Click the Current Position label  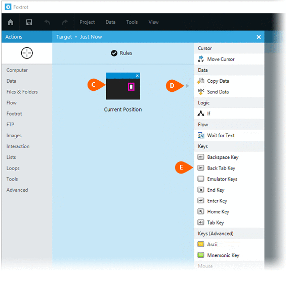pyautogui.click(x=123, y=109)
